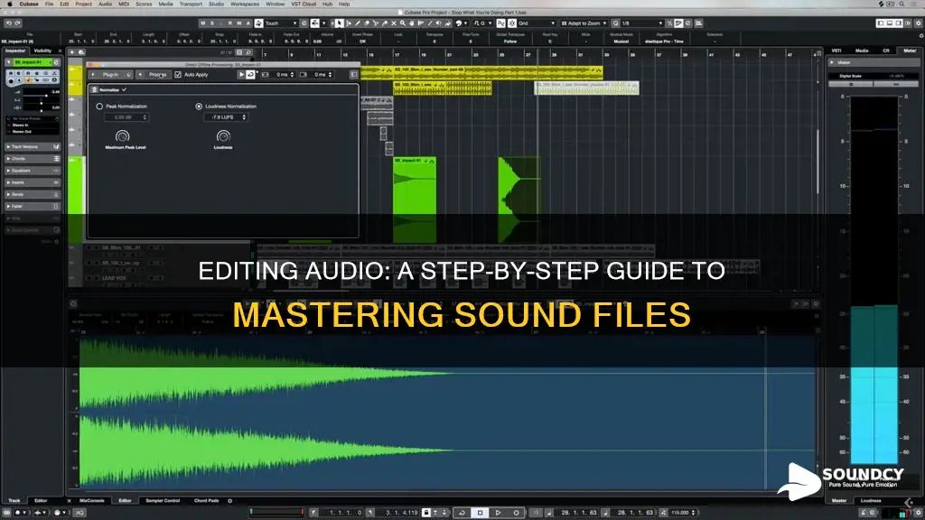Open the Grid snap type dropdown
Image resolution: width=925 pixels, height=520 pixels.
[x=537, y=23]
